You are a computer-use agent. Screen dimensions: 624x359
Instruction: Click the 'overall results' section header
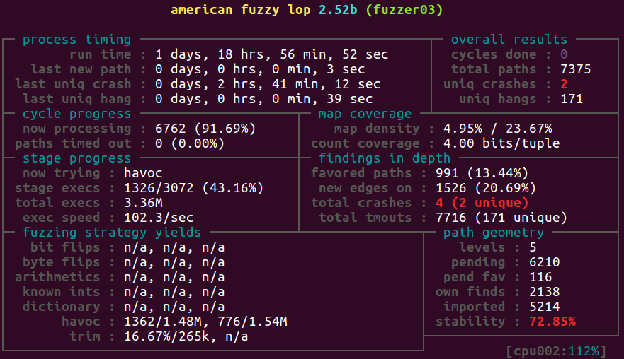(509, 40)
